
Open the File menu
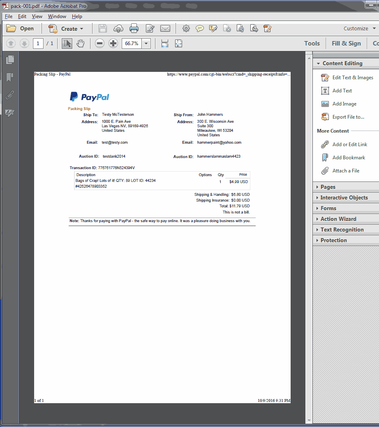coord(9,16)
